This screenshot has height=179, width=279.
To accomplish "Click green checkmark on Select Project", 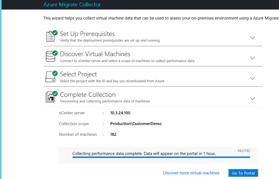I will pos(55,73).
